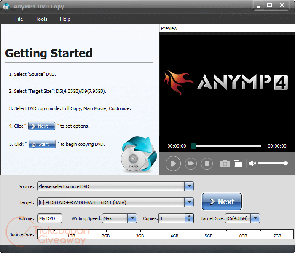
Task: Click the total time 00:00:00 on right
Action: (x=277, y=146)
